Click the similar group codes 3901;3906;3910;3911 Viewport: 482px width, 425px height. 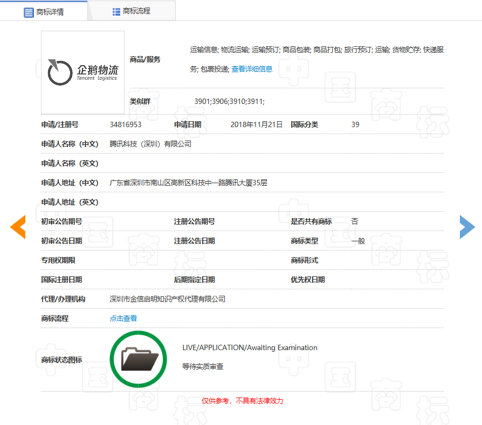[x=229, y=101]
